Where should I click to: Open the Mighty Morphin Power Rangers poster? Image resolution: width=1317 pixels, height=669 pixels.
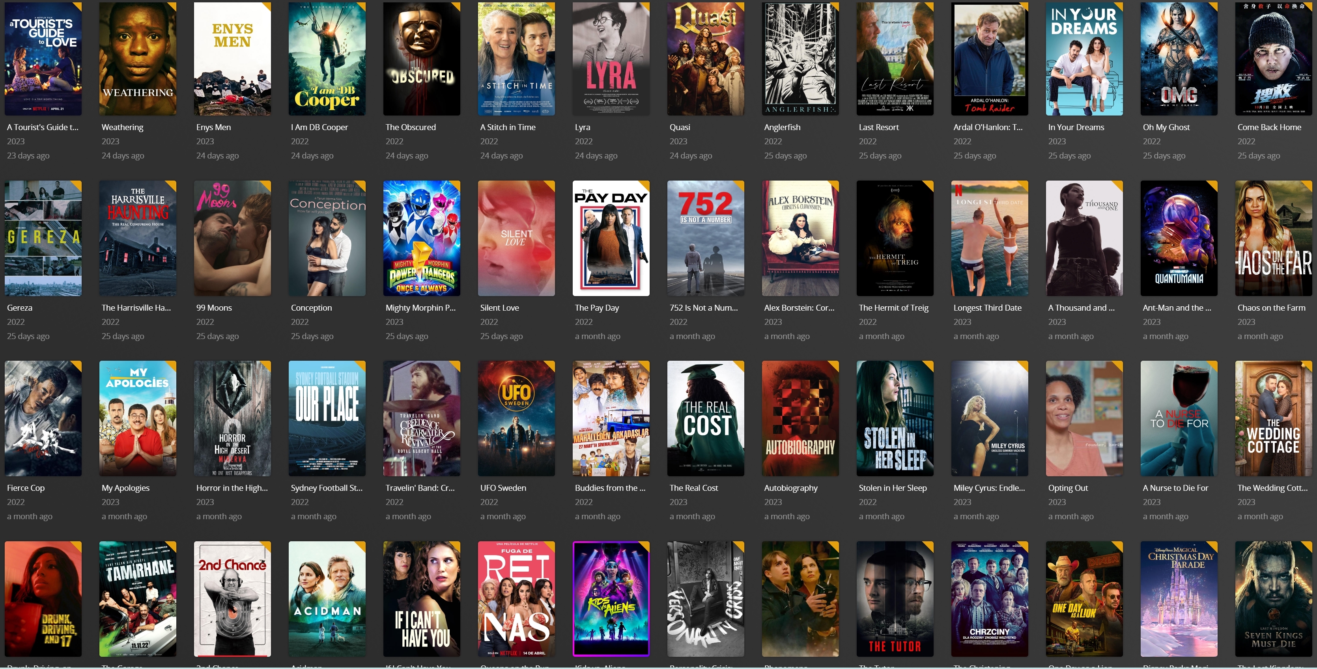point(422,238)
